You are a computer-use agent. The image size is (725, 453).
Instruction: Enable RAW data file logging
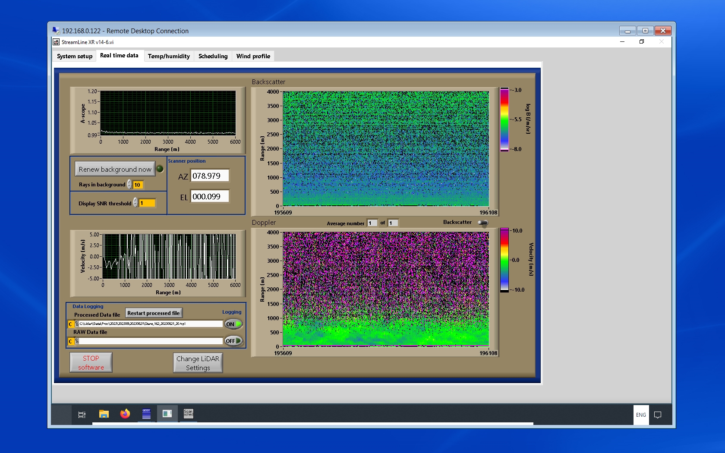tap(233, 341)
